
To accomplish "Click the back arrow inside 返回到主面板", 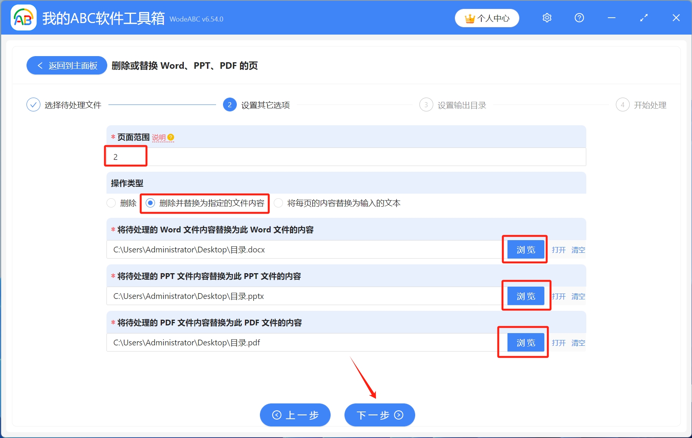I will click(40, 65).
